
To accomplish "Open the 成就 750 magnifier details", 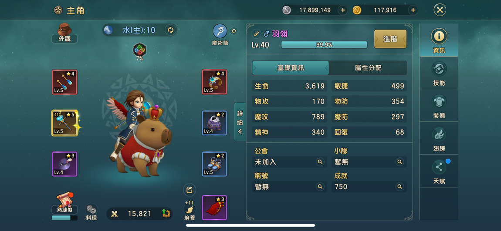I will 399,187.
